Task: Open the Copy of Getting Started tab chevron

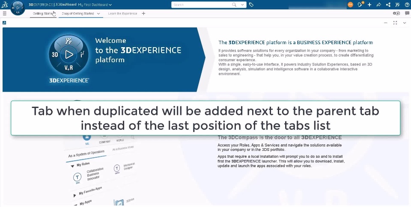Action: coord(98,14)
